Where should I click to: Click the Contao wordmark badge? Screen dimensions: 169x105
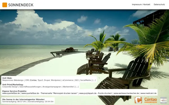151,100
